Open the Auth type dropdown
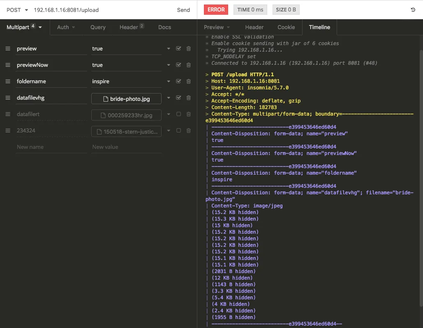Viewport: 423px width, 328px height. pyautogui.click(x=66, y=27)
